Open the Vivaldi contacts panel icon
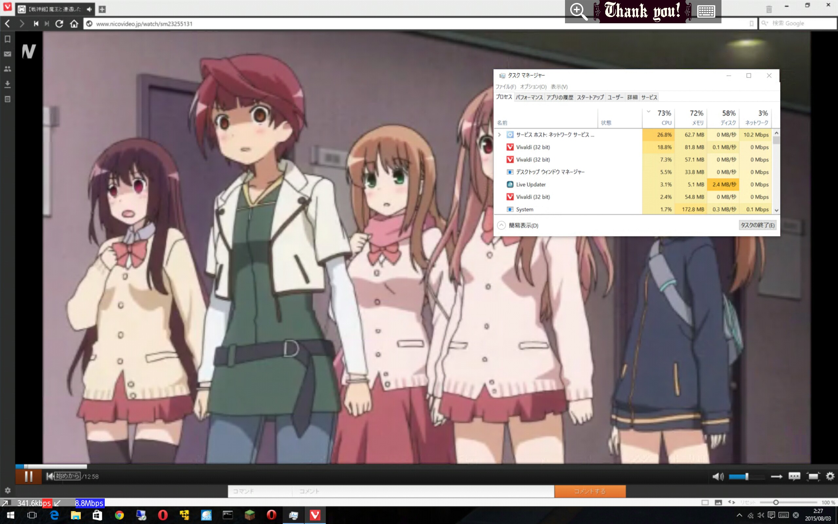Image resolution: width=838 pixels, height=524 pixels. coord(7,69)
